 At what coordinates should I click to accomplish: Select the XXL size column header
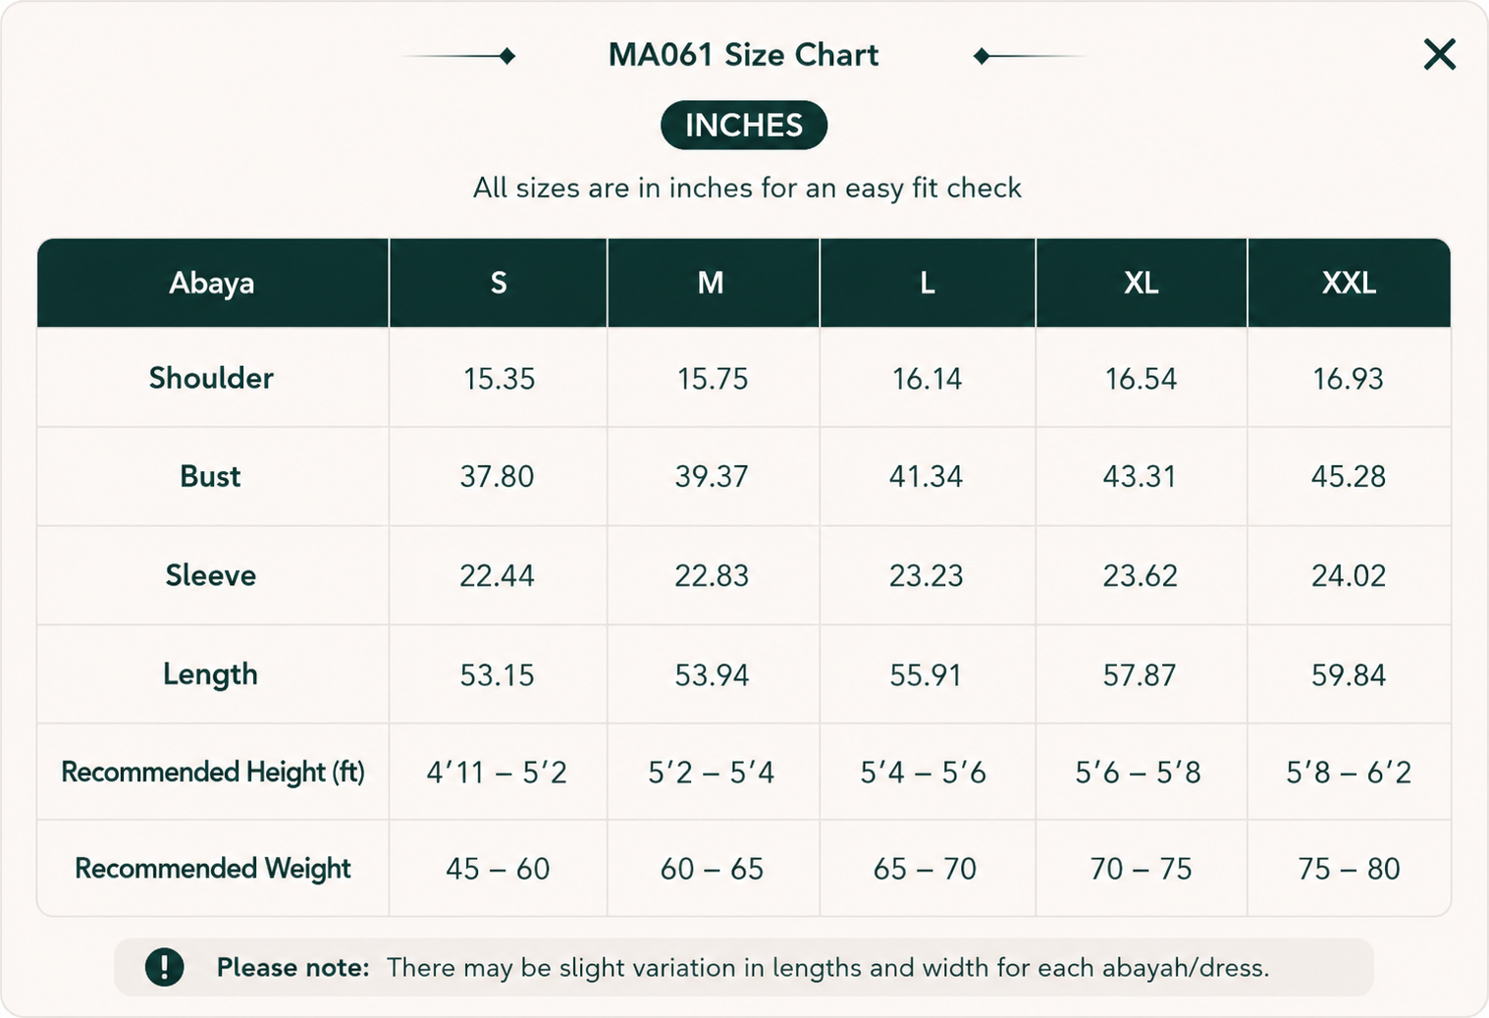(x=1350, y=283)
